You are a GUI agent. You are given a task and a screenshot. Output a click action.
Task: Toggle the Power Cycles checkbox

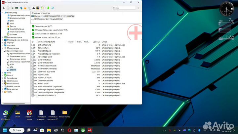32,74
